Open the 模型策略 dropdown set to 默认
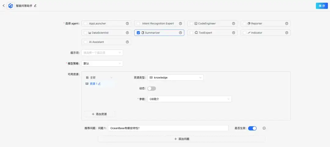 [102, 63]
